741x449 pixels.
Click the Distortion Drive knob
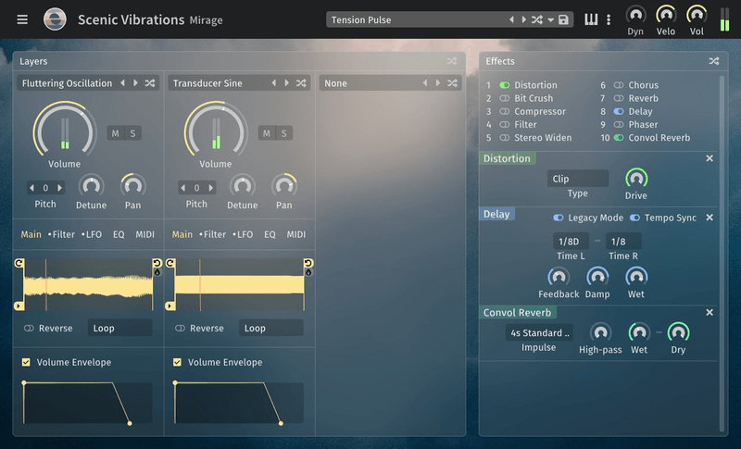click(635, 178)
